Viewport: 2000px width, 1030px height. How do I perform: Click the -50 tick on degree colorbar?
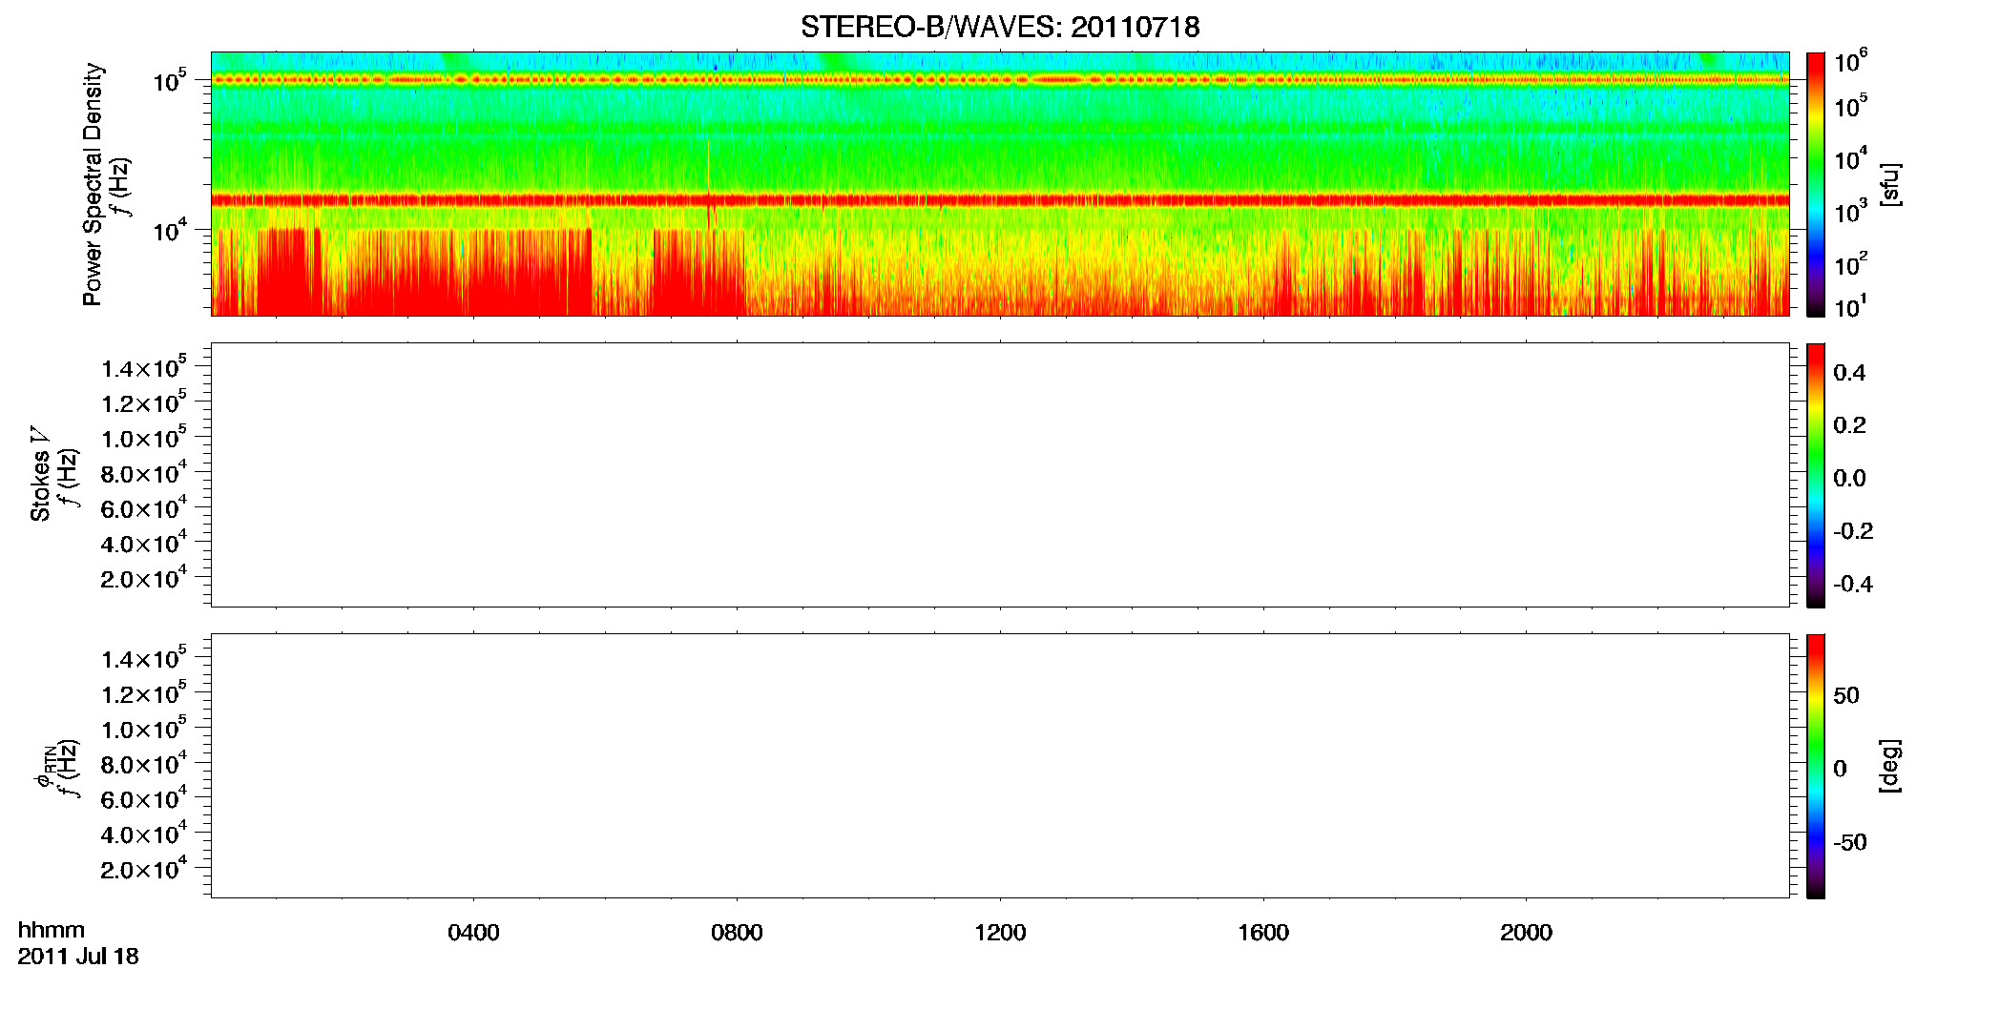1849,843
